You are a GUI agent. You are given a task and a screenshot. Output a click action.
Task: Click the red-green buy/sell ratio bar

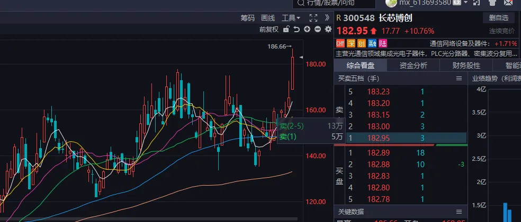(x=401, y=145)
